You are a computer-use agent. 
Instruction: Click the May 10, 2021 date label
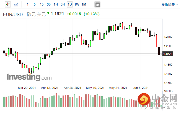point(95,88)
